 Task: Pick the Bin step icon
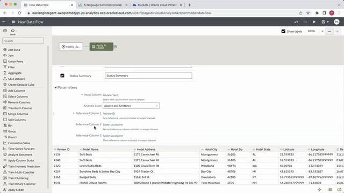point(5,125)
